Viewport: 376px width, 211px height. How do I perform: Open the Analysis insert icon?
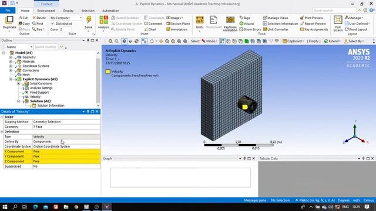click(x=103, y=20)
